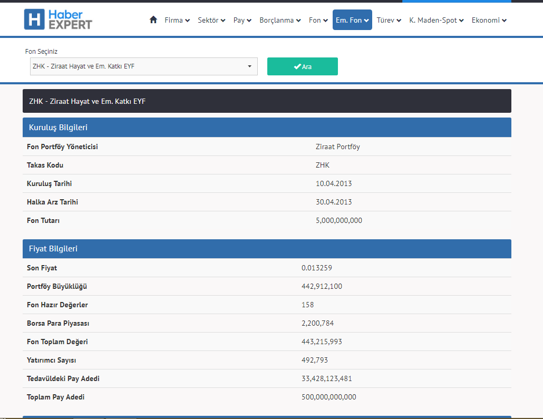The height and width of the screenshot is (419, 543).
Task: Select the value 2,200,784
Action: click(x=317, y=323)
